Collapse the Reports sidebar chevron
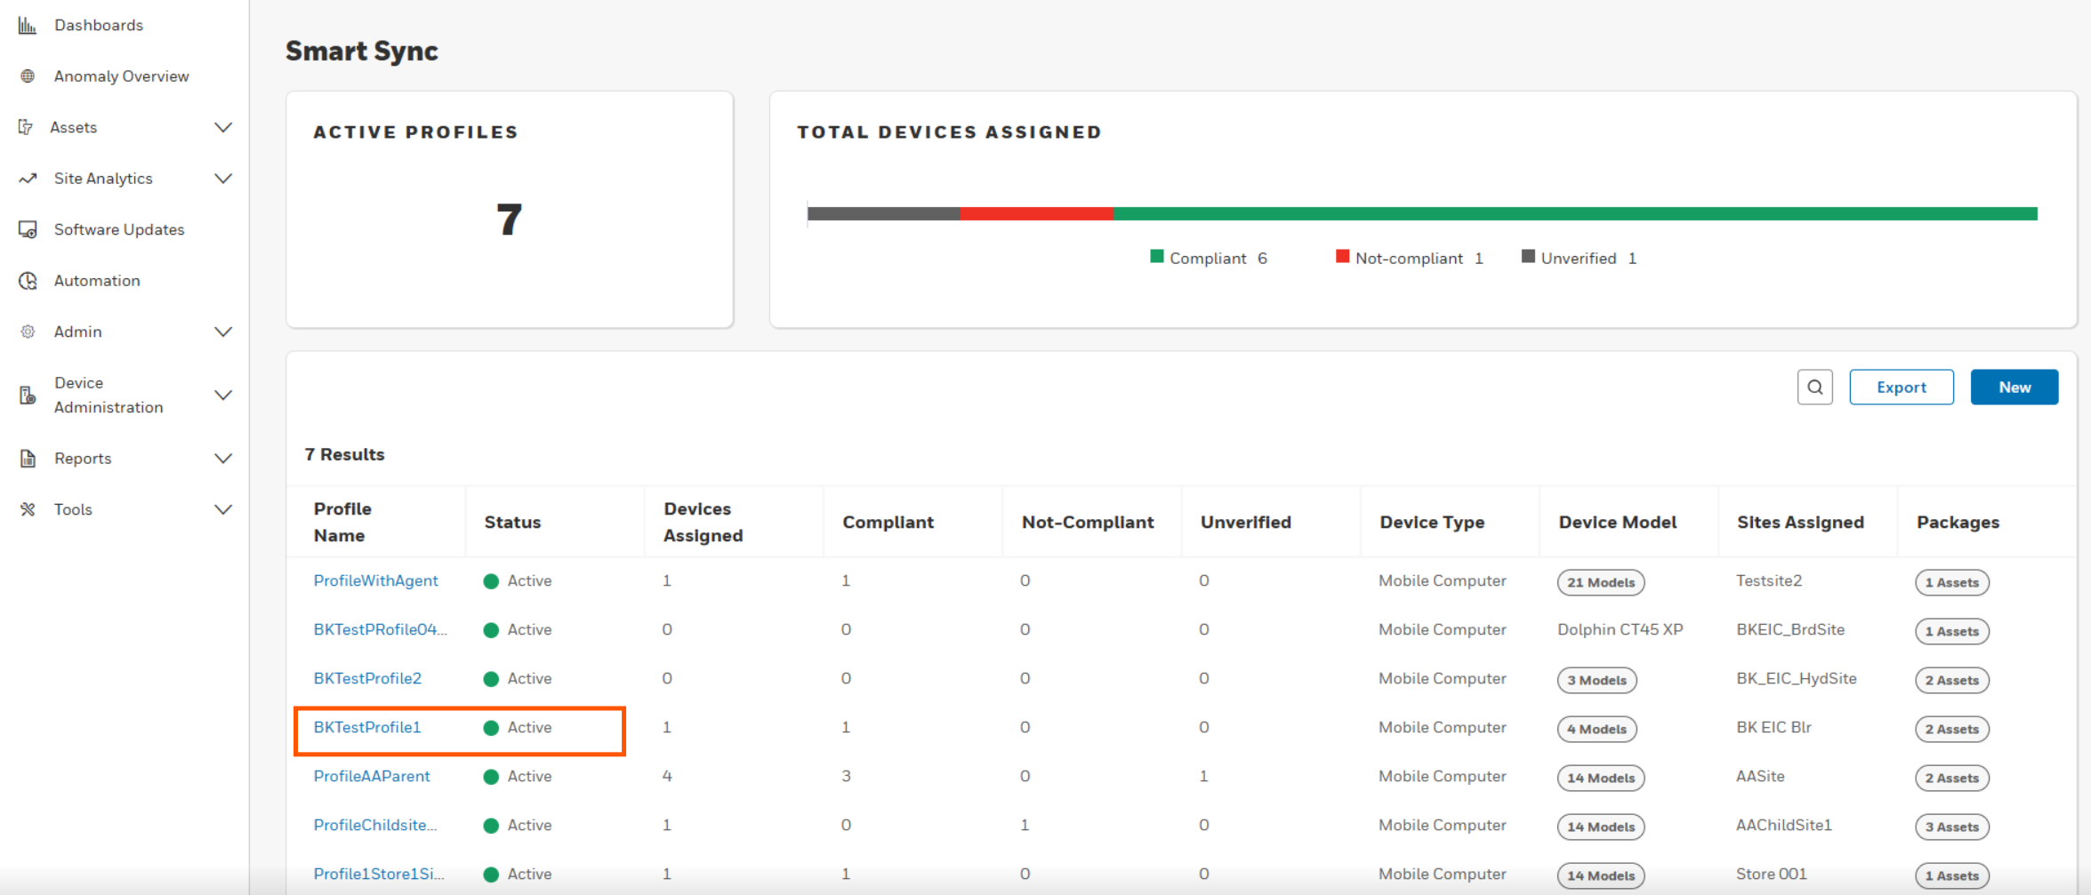The width and height of the screenshot is (2091, 895). (x=224, y=458)
